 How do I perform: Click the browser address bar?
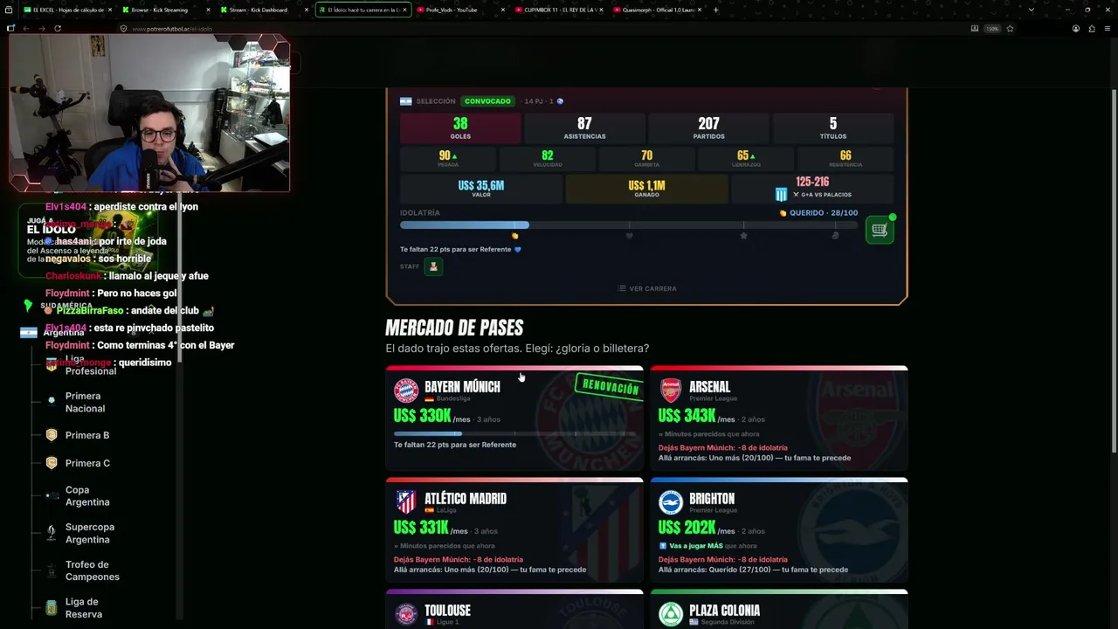coord(542,28)
